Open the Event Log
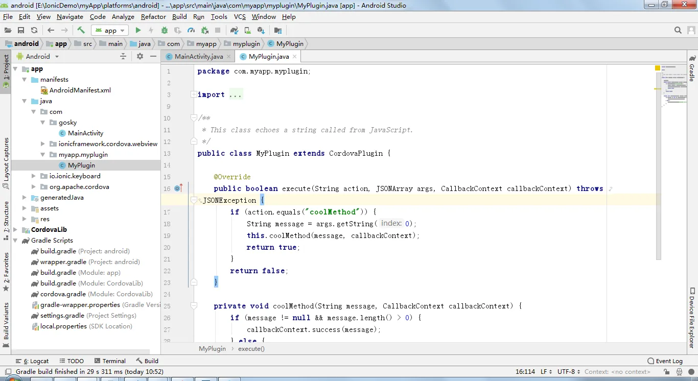This screenshot has height=381, width=698. (x=665, y=361)
